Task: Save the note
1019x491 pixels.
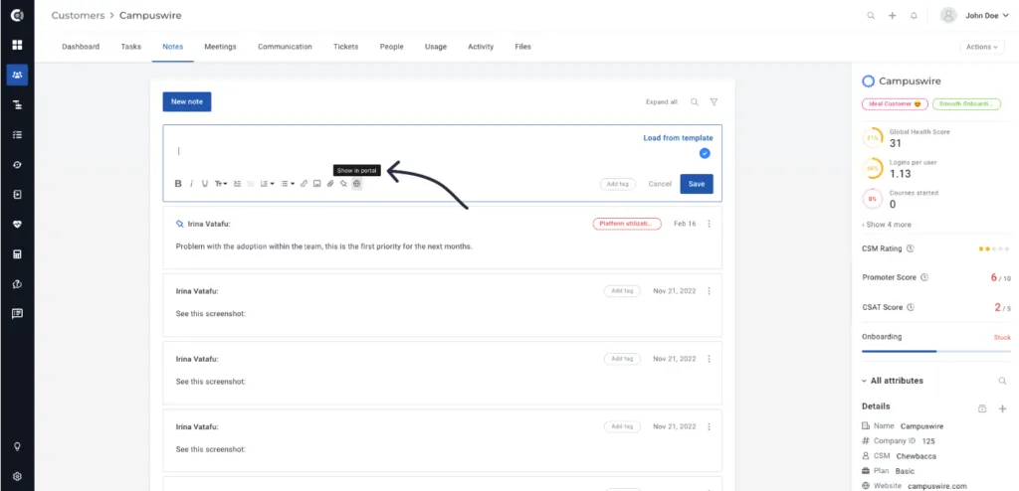Action: coord(697,184)
